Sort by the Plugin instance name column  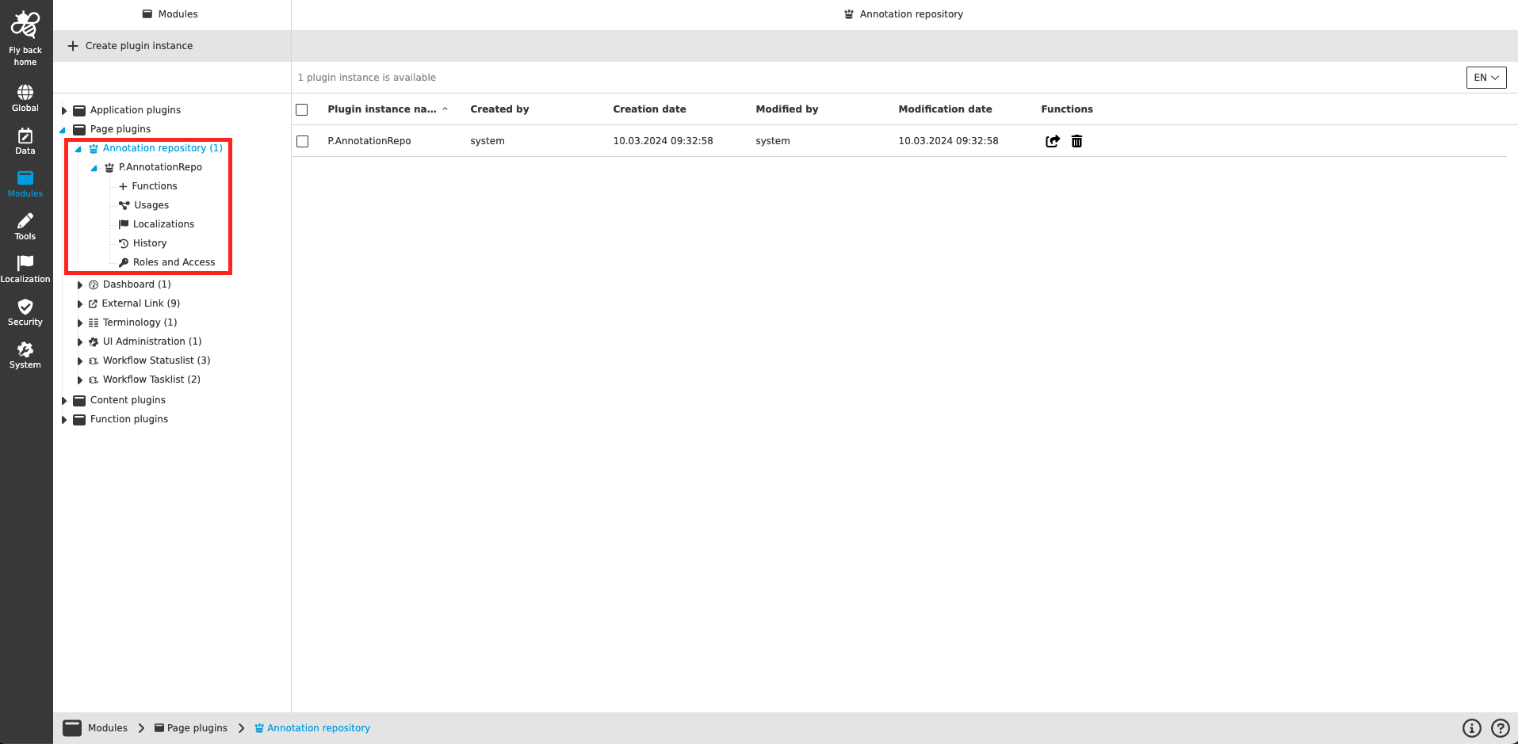[381, 109]
